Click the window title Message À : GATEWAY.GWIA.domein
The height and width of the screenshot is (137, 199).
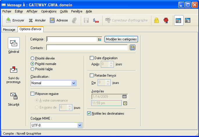40,5
